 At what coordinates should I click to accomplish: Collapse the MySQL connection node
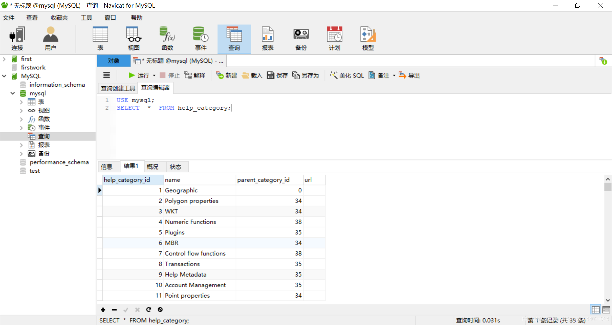(x=4, y=76)
